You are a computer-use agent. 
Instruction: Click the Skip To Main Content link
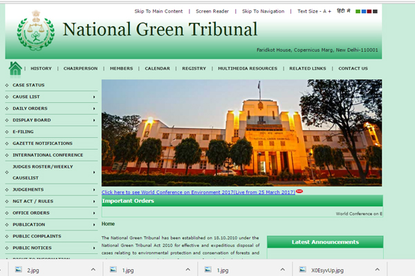[x=158, y=12]
